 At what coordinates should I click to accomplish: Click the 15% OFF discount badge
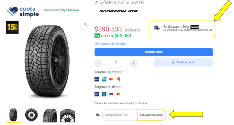(12, 27)
